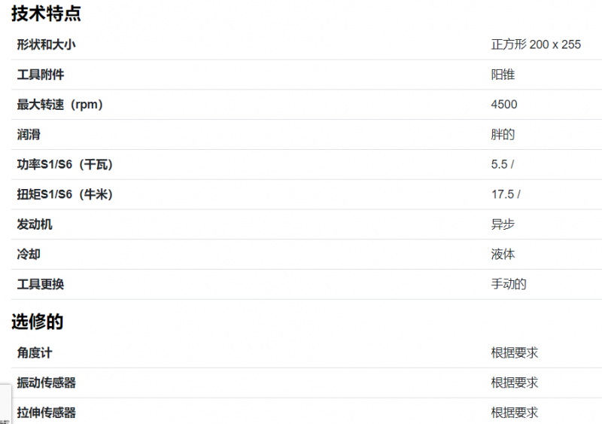Click 根据要求 next to 角度计
Viewport: 602px width, 424px height.
tap(515, 353)
